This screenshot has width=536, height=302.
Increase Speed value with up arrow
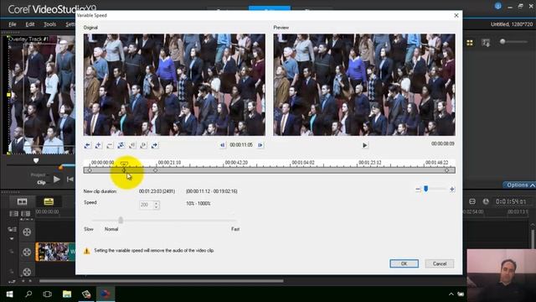[157, 203]
